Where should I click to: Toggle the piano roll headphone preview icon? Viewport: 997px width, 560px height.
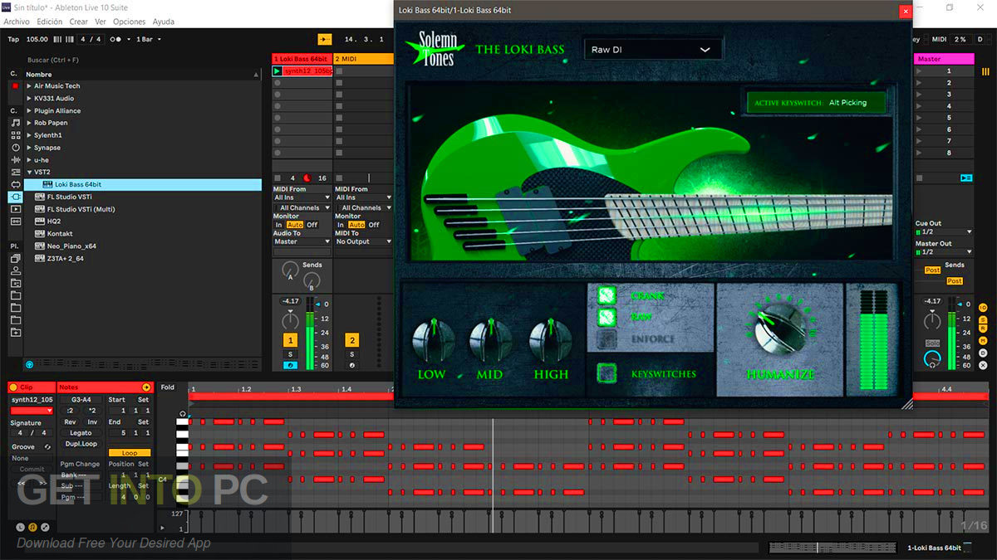point(183,412)
